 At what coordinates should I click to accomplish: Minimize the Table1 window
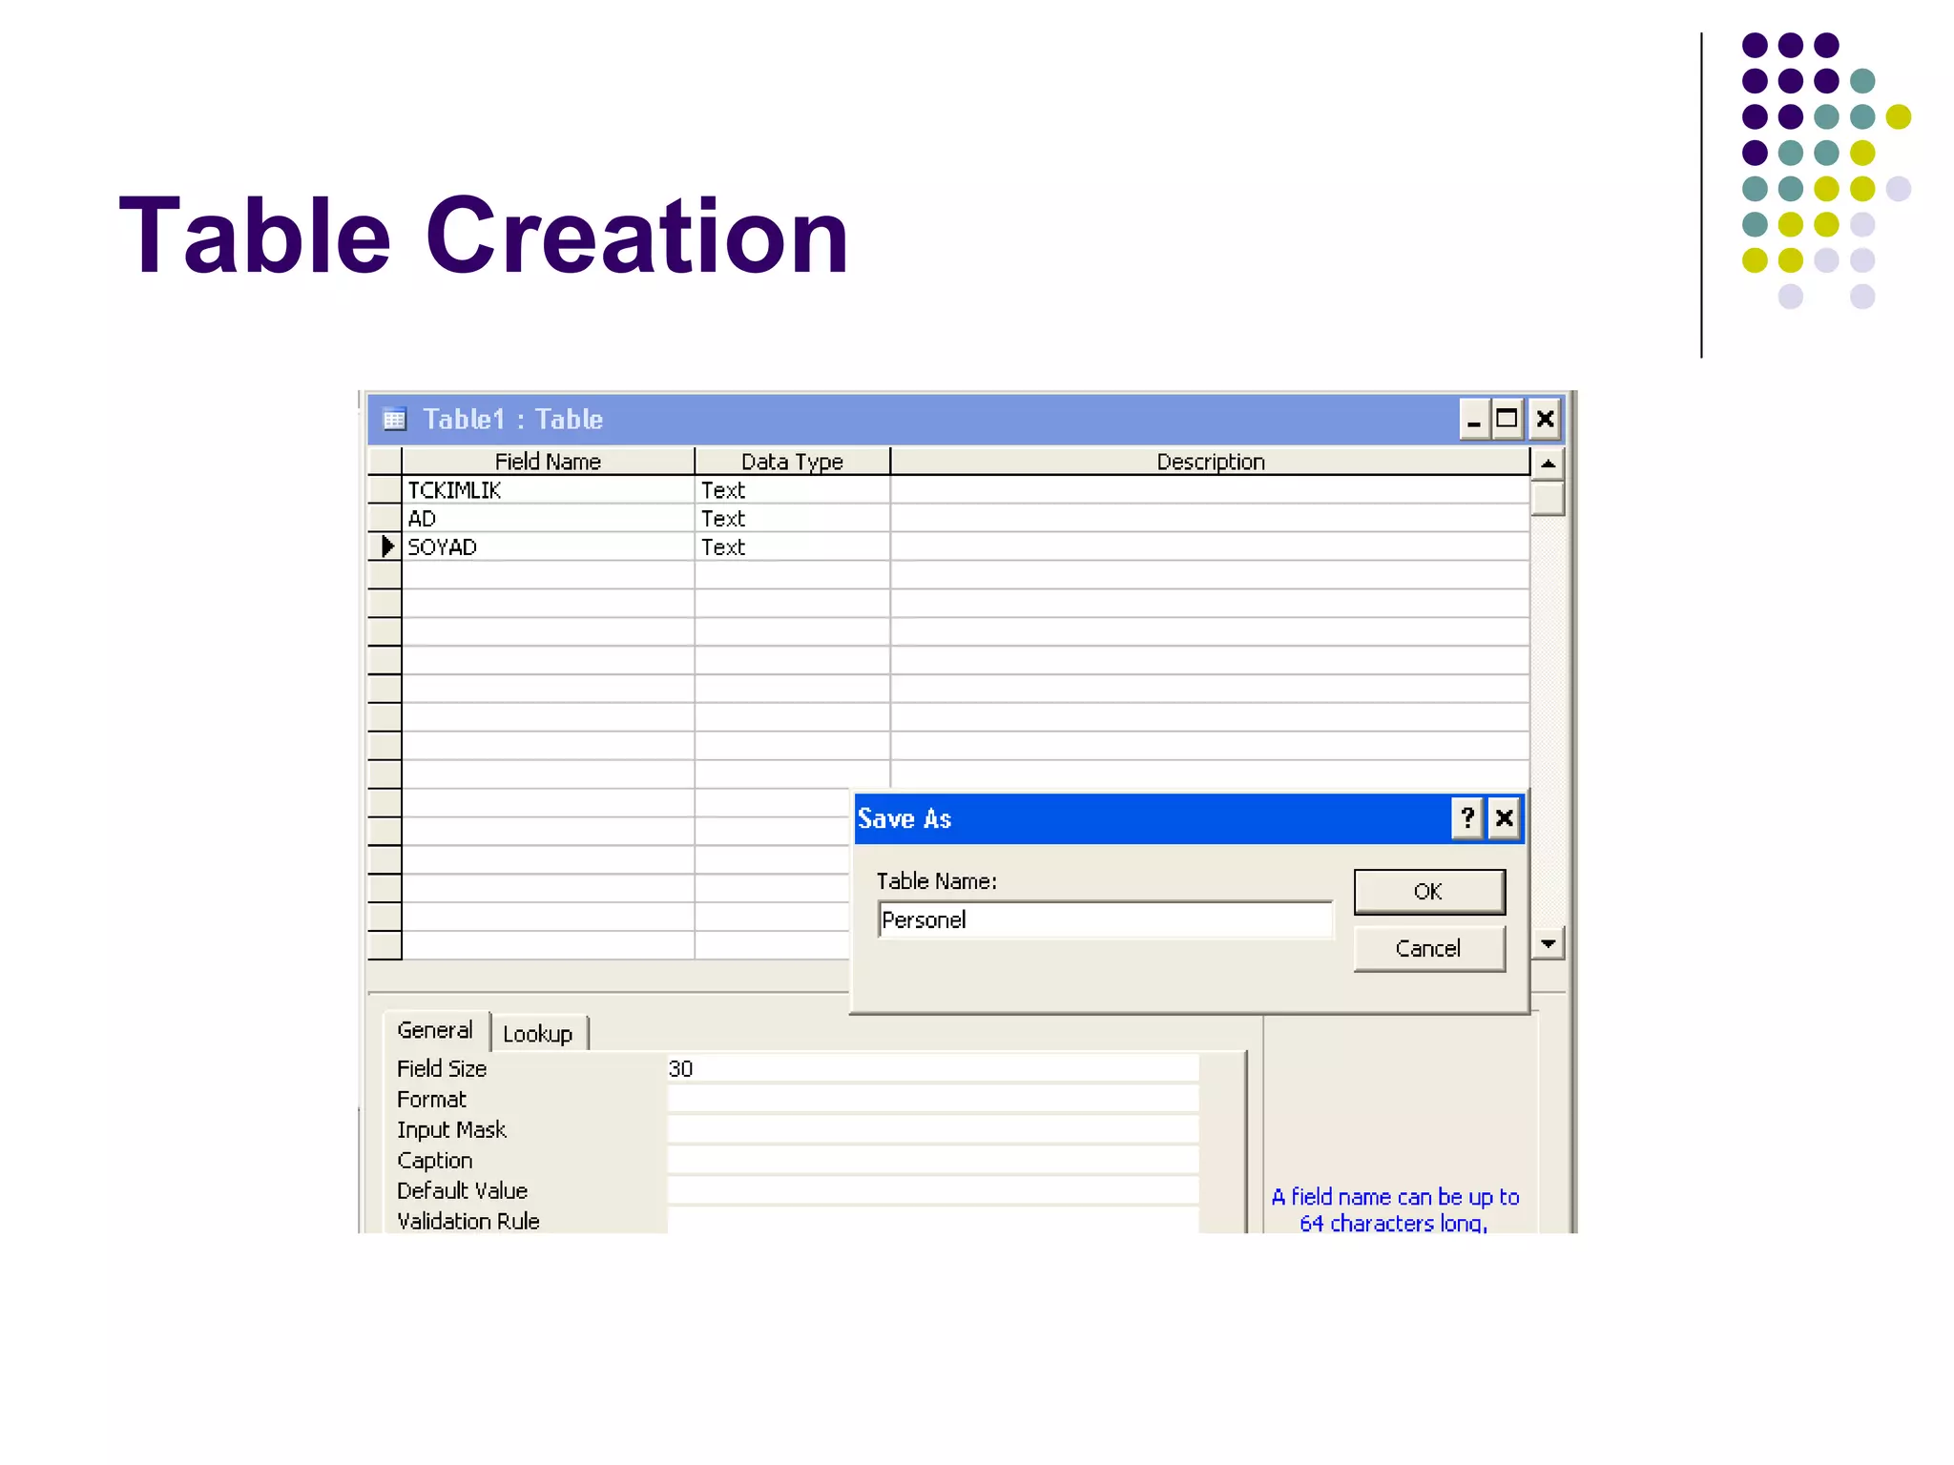click(1474, 420)
